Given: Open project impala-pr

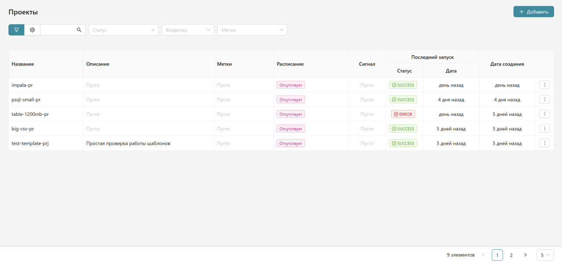Looking at the screenshot, I should click(x=22, y=85).
